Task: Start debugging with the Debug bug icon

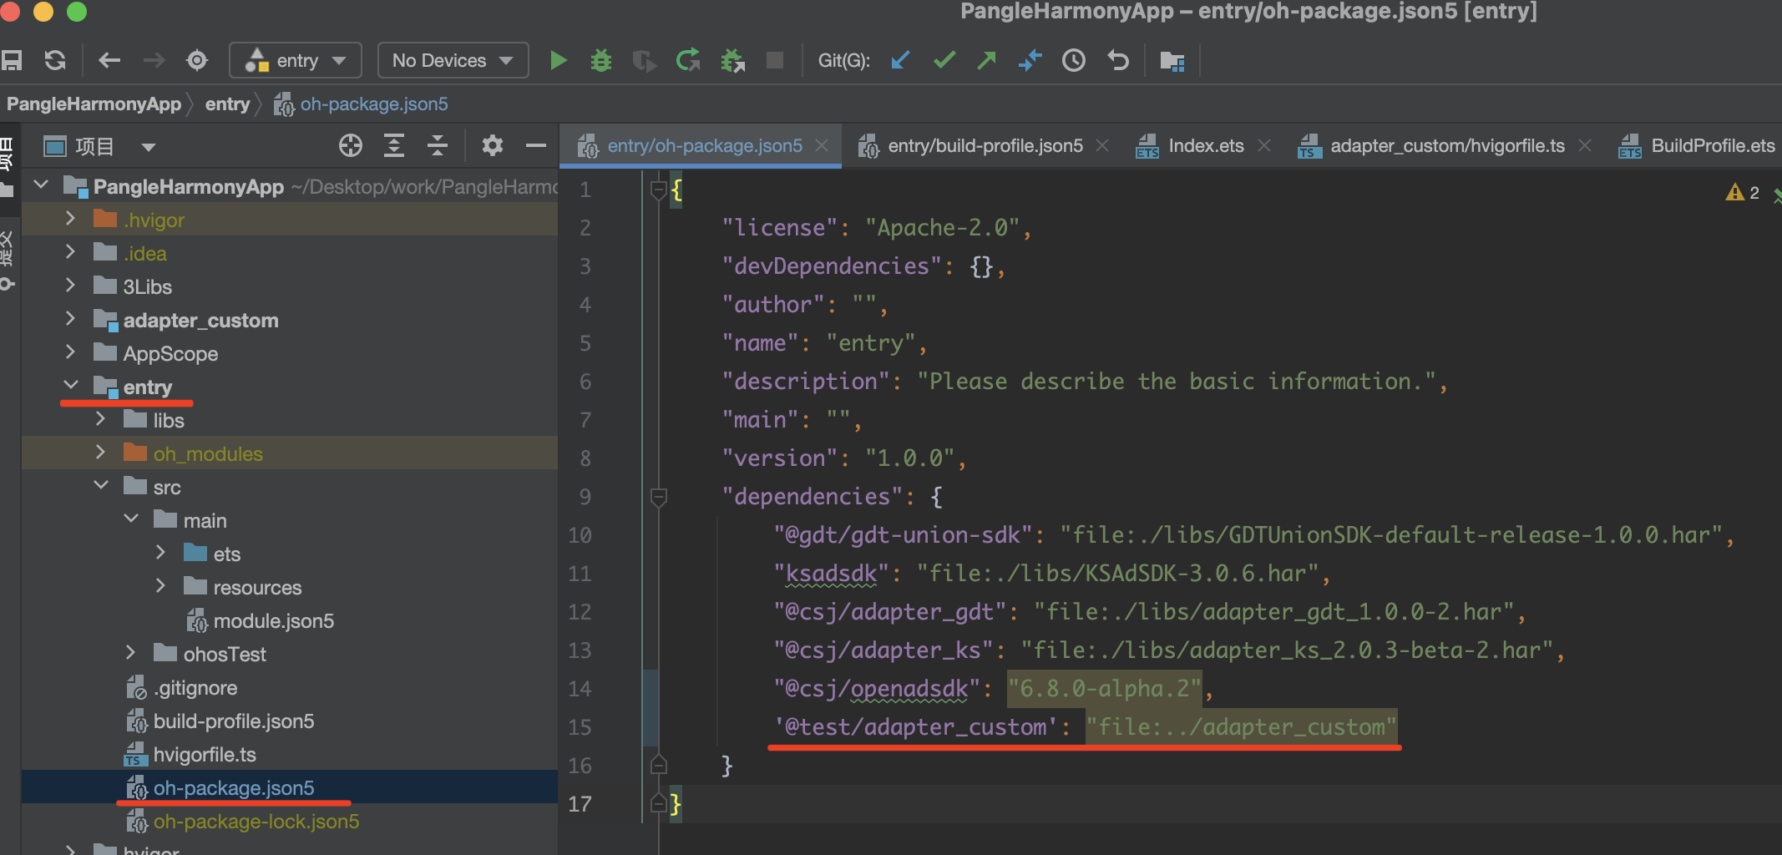Action: point(600,60)
